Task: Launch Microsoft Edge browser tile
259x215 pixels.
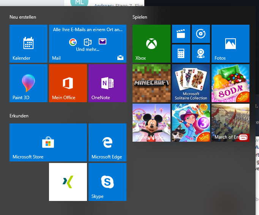Action: tap(107, 142)
